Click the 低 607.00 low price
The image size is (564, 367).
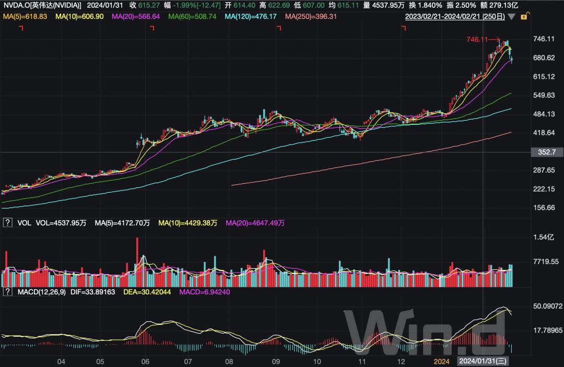309,5
